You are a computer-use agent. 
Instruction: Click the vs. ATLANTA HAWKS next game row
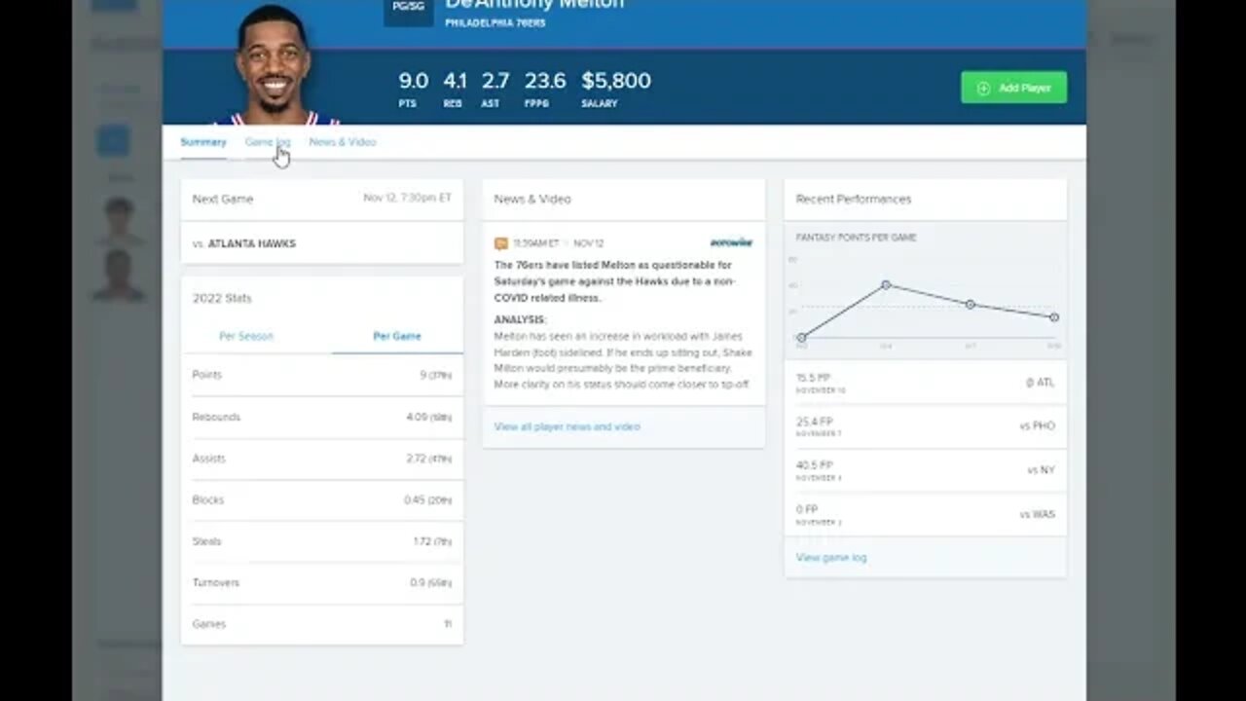coord(322,243)
